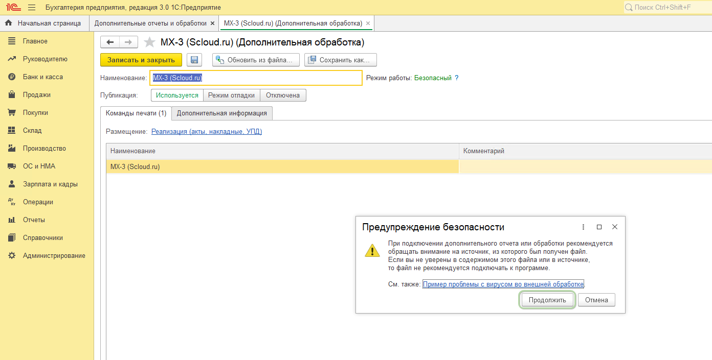Click the warning triangle icon in dialog

tap(372, 250)
